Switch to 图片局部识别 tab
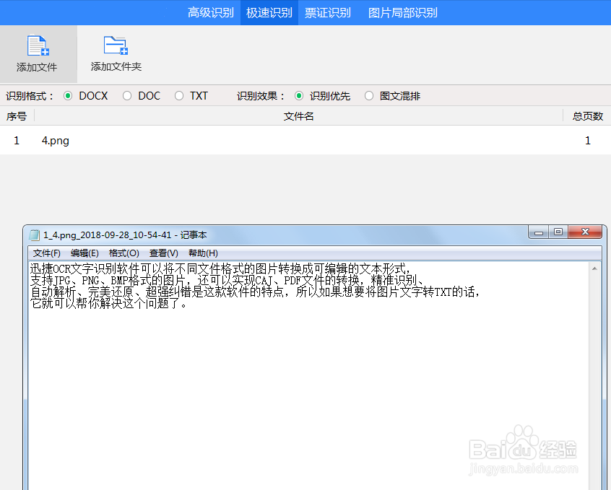 [403, 13]
